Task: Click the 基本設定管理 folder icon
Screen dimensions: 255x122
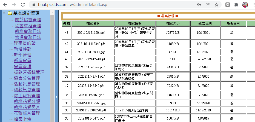Action: 10,13
